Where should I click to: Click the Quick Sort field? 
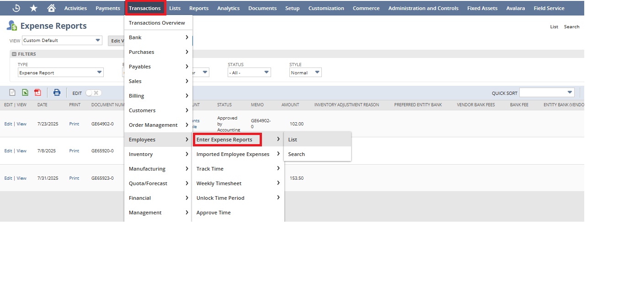[547, 93]
